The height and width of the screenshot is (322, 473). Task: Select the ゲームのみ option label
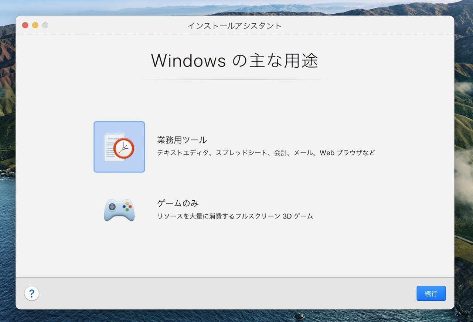click(178, 203)
